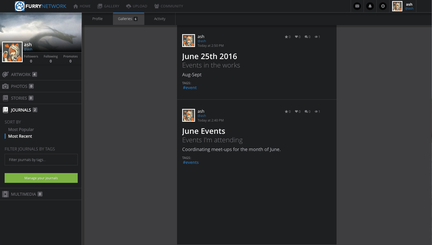Open the settings gear icon
This screenshot has height=245, width=432.
point(383,6)
